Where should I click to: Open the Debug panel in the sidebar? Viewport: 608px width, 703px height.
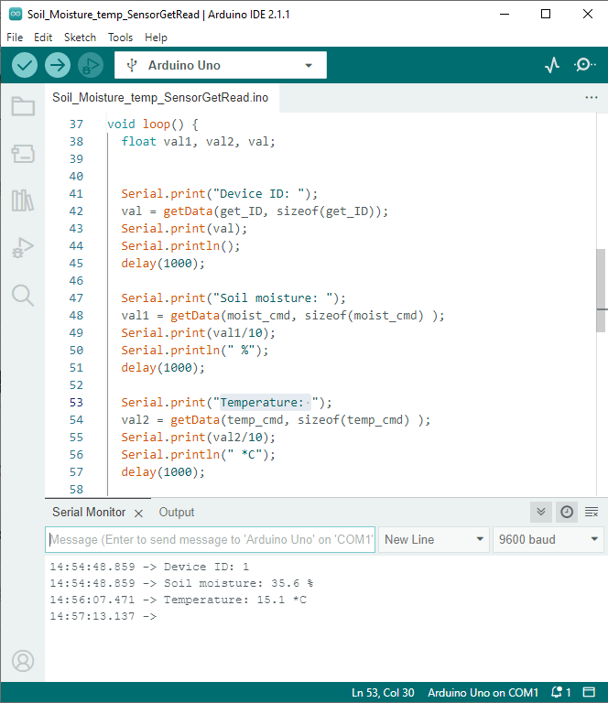point(23,247)
